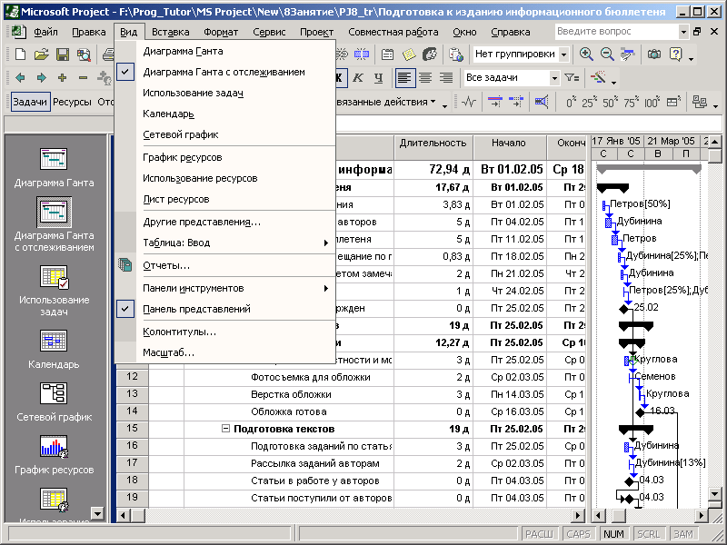Viewport: 727px width, 545px height.
Task: Collapse the Подготовка текстов summary task
Action: pyautogui.click(x=225, y=429)
